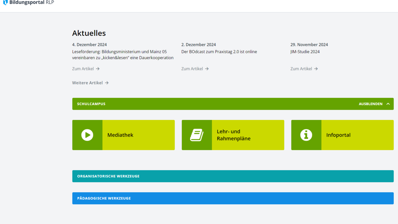Click the Aktuelles heading

tap(89, 33)
